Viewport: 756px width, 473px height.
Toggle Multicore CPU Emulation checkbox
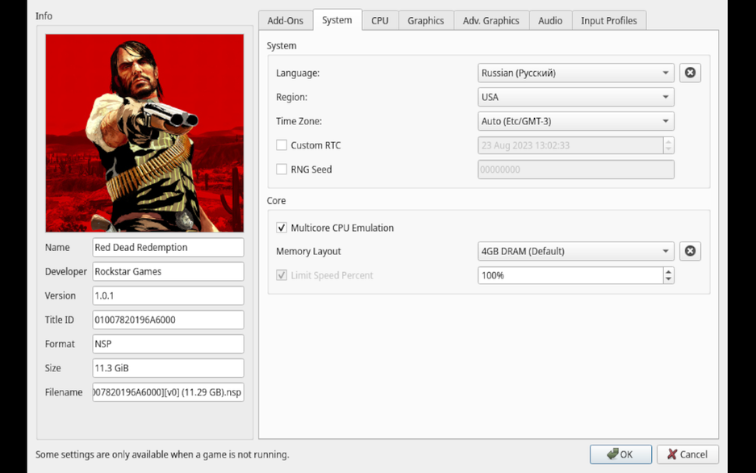pos(282,228)
